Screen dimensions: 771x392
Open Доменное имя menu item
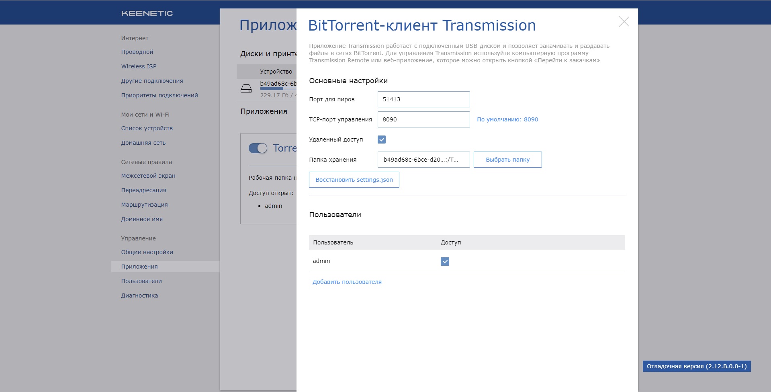[x=142, y=219]
